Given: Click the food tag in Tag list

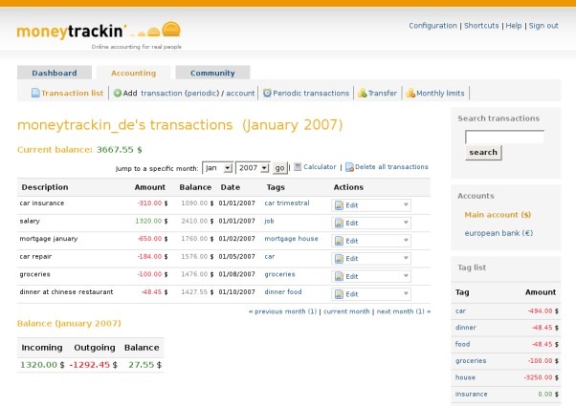Looking at the screenshot, I should pyautogui.click(x=462, y=344).
